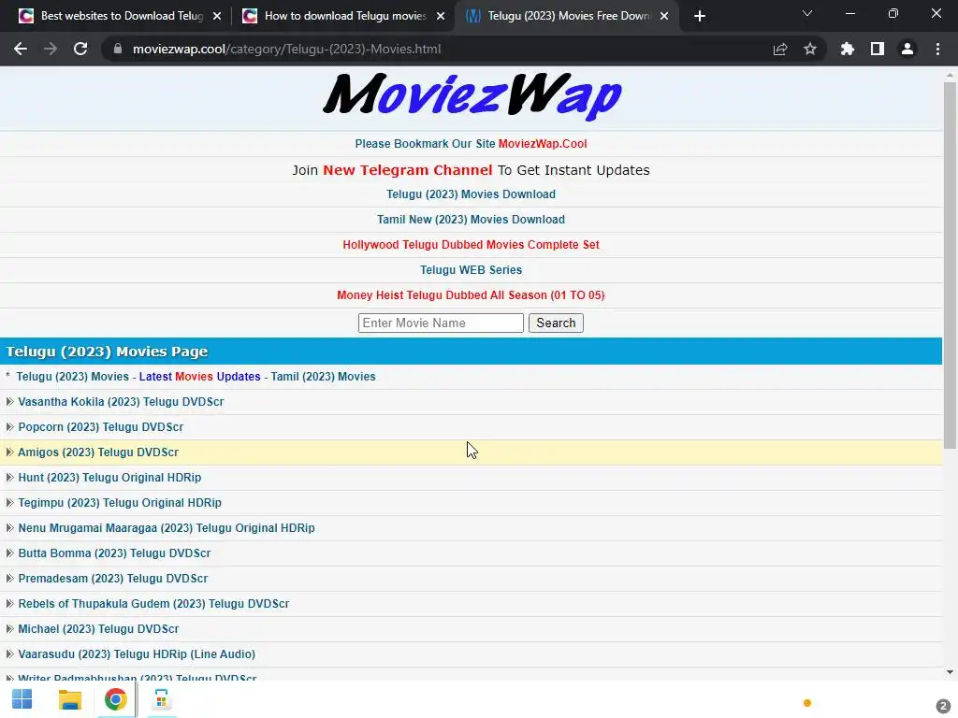Open Microsoft Store from the taskbar
958x718 pixels.
pyautogui.click(x=161, y=699)
